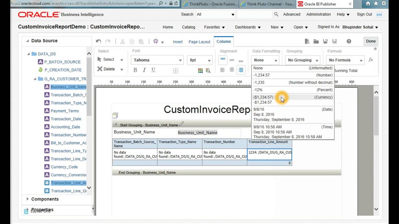Create a new layout file icon
The width and height of the screenshot is (399, 224).
(307, 41)
